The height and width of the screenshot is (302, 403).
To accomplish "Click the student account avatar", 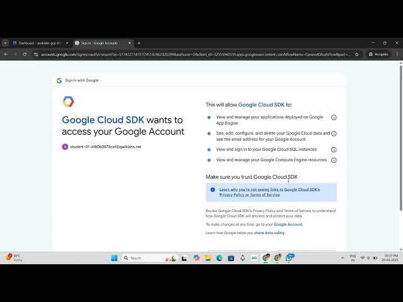I will coord(65,147).
